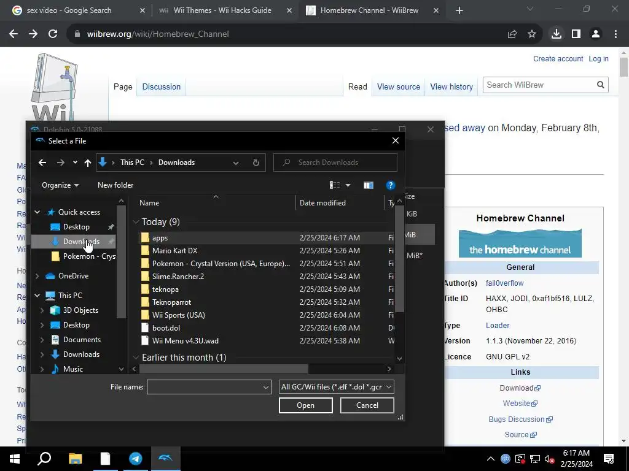Go forward in file dialog navigation
Screen dimensions: 629x471
coord(61,163)
